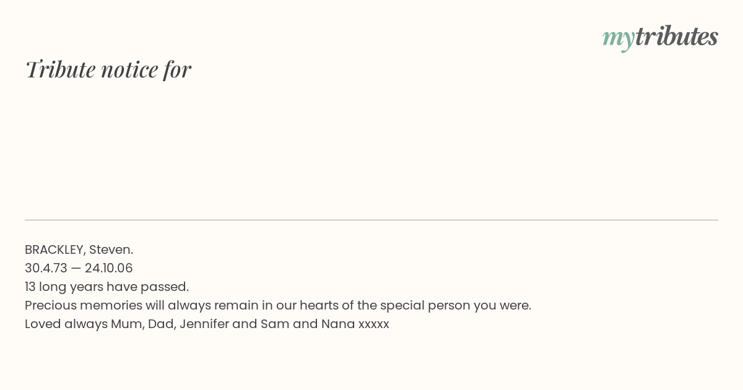The width and height of the screenshot is (743, 390).
Task: Select the date line 30.4.73 — 24.10.06
Action: [x=79, y=268]
